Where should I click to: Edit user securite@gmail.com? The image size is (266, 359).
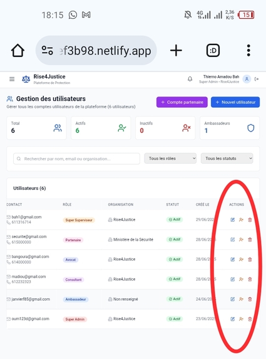232,239
